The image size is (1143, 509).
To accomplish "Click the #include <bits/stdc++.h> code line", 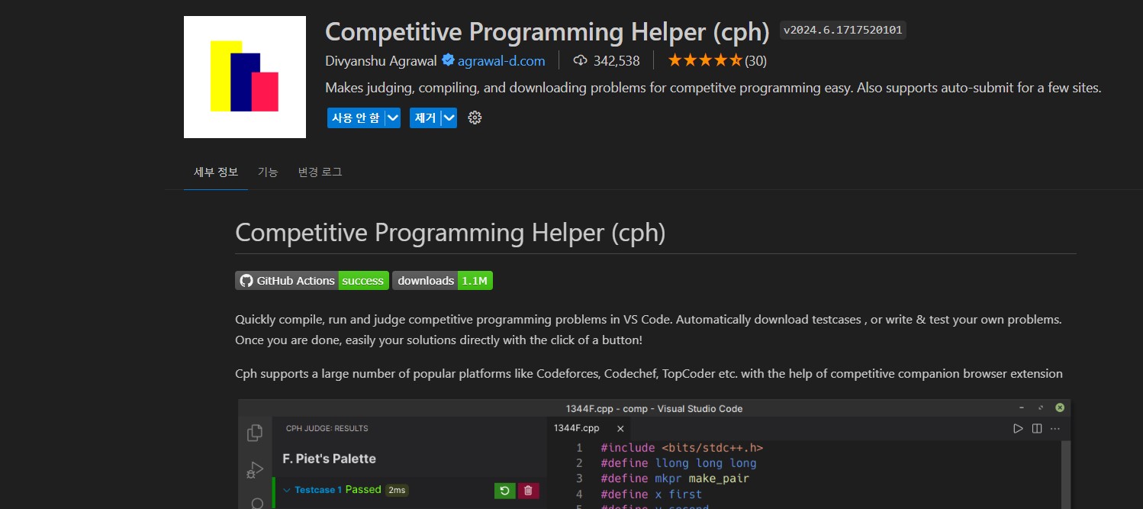I will point(681,448).
